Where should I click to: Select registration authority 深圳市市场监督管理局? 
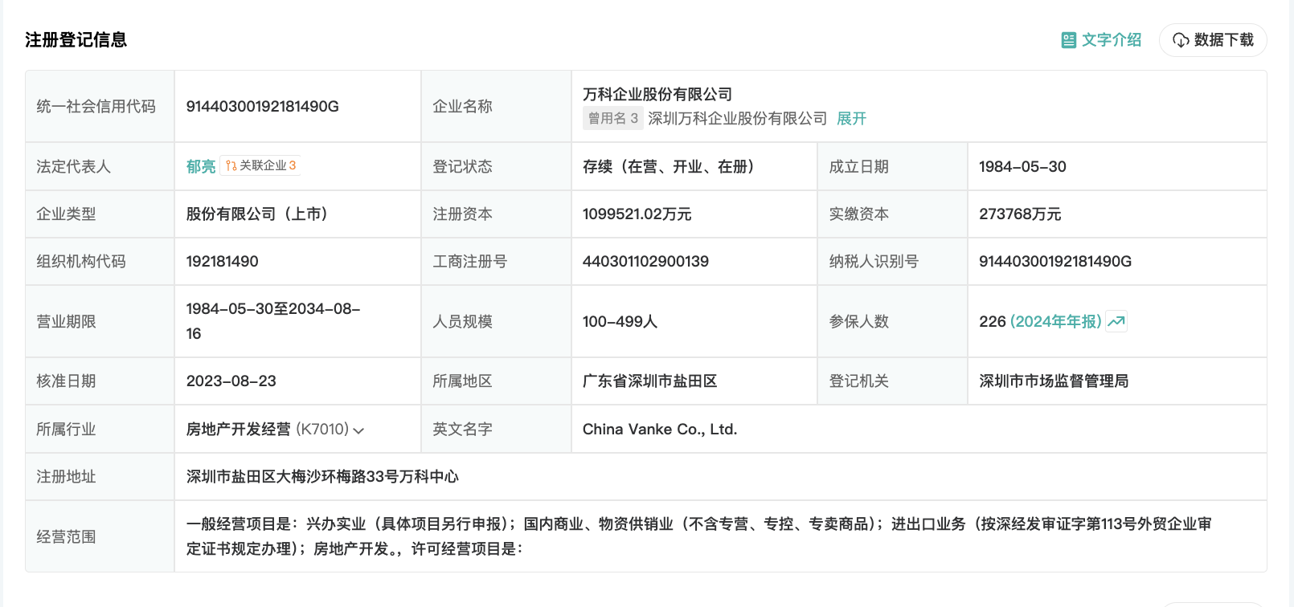click(x=1054, y=381)
